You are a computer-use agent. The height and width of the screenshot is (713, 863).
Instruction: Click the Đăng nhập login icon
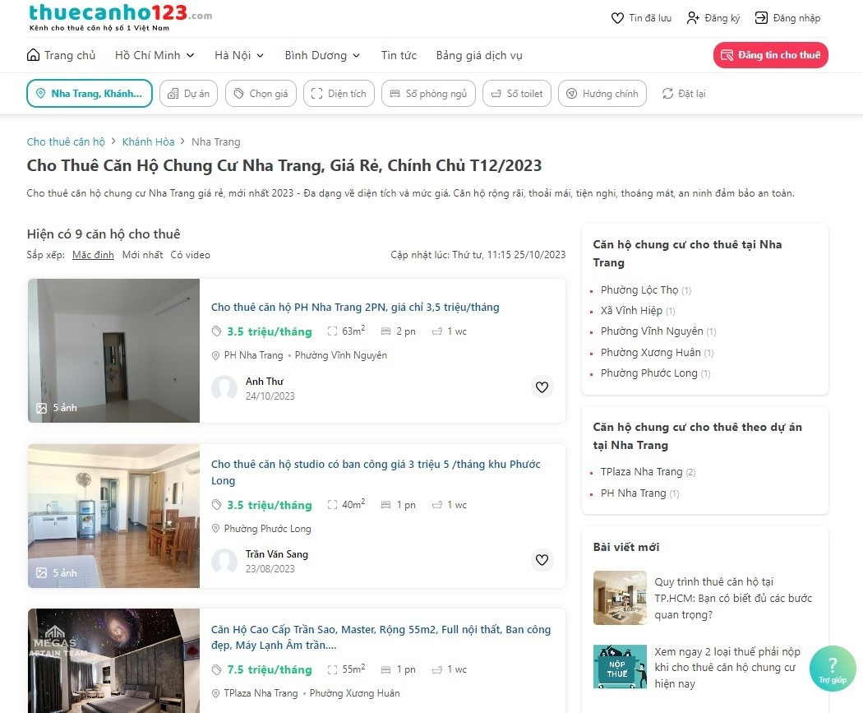click(x=761, y=18)
